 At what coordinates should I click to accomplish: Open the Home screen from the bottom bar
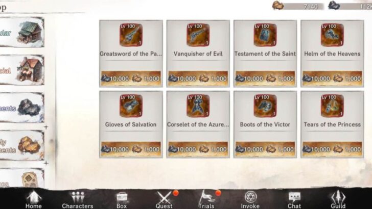(33, 200)
